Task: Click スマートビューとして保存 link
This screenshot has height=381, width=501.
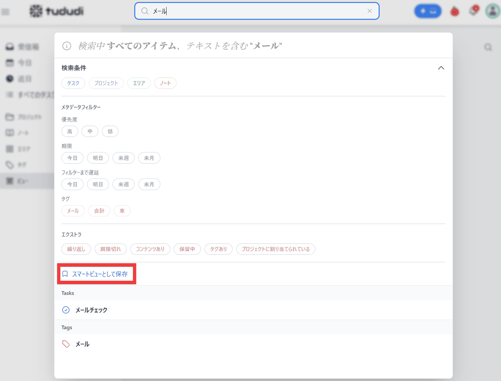Action: click(100, 274)
